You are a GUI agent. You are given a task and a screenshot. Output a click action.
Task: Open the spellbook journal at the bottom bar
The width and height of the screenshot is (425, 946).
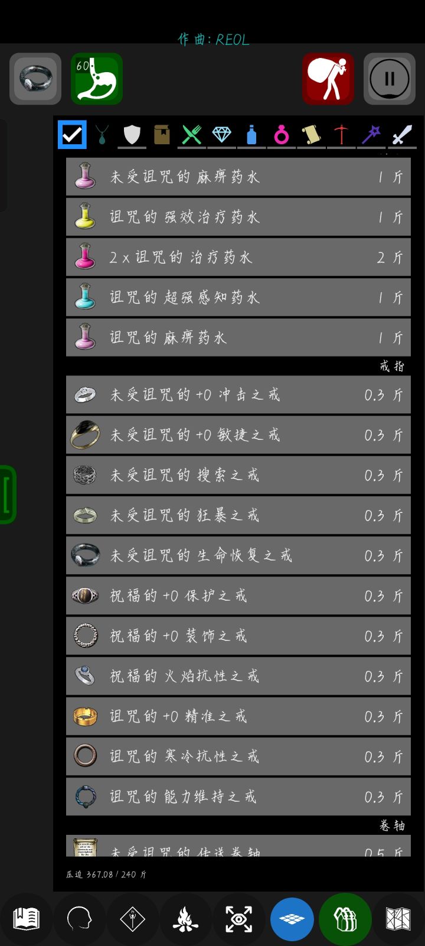click(x=26, y=919)
